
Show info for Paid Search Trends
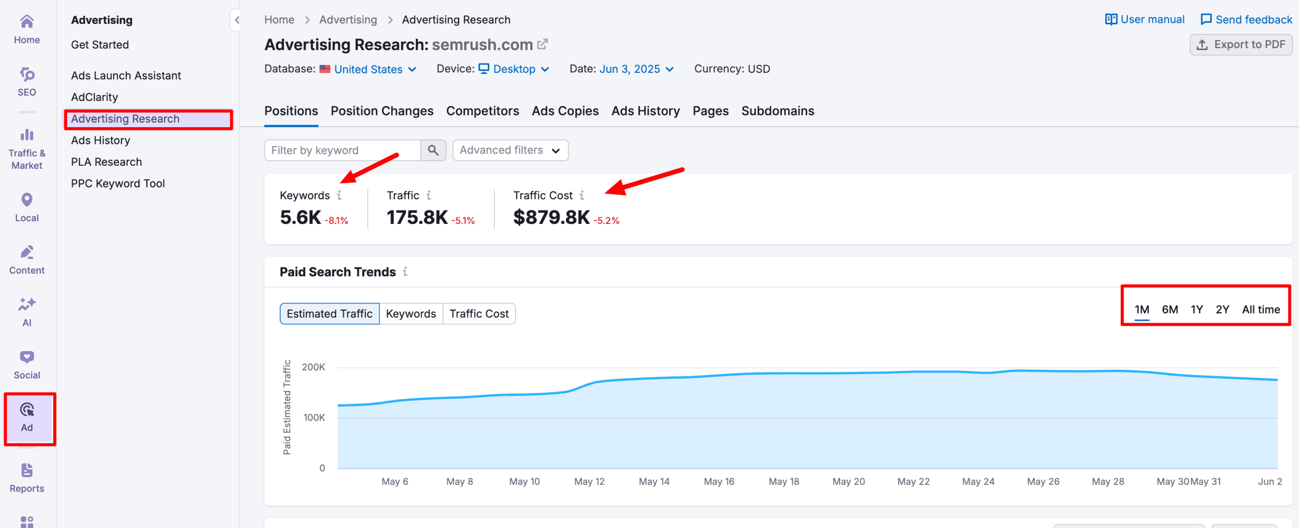point(405,272)
